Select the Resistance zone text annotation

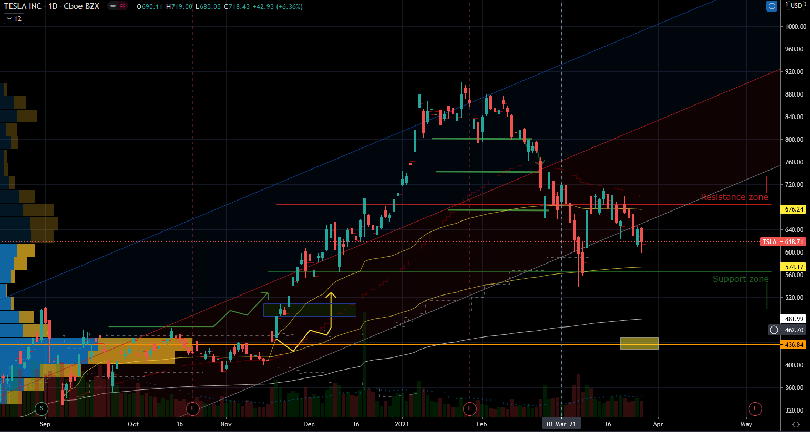point(734,197)
